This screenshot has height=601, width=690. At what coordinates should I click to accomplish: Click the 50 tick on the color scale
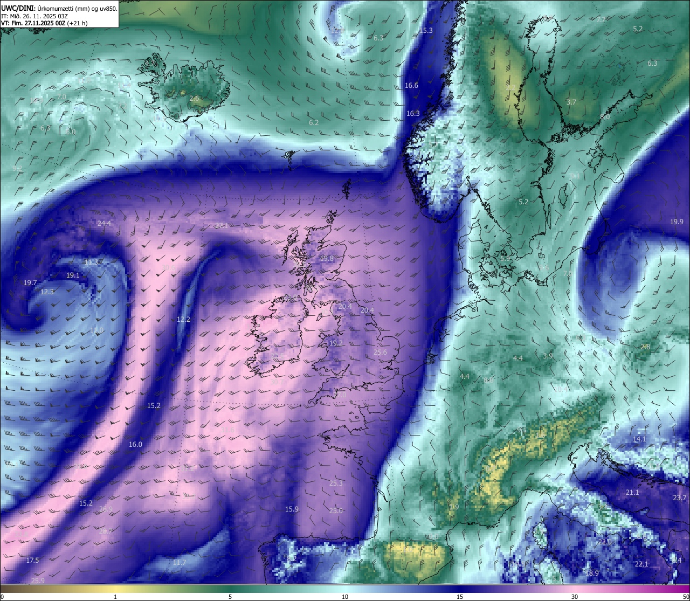pyautogui.click(x=686, y=597)
